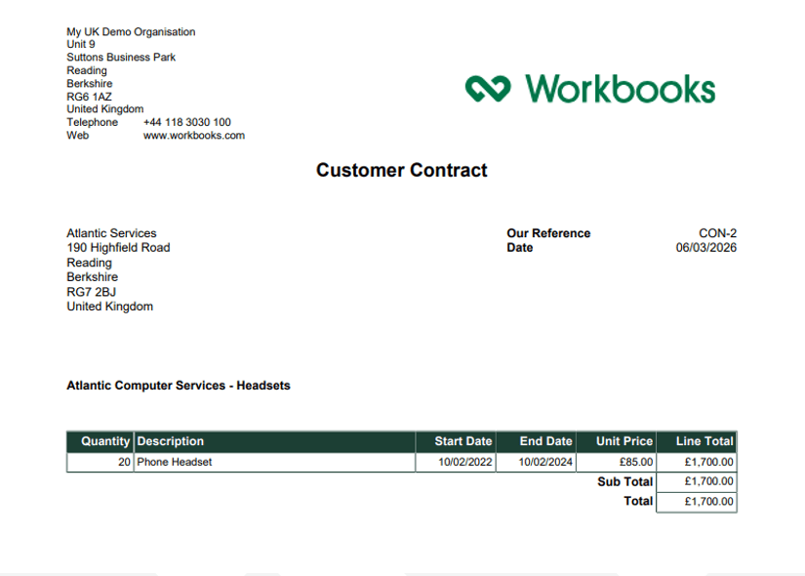Select the Customer Contract heading
805x576 pixels.
(x=401, y=170)
